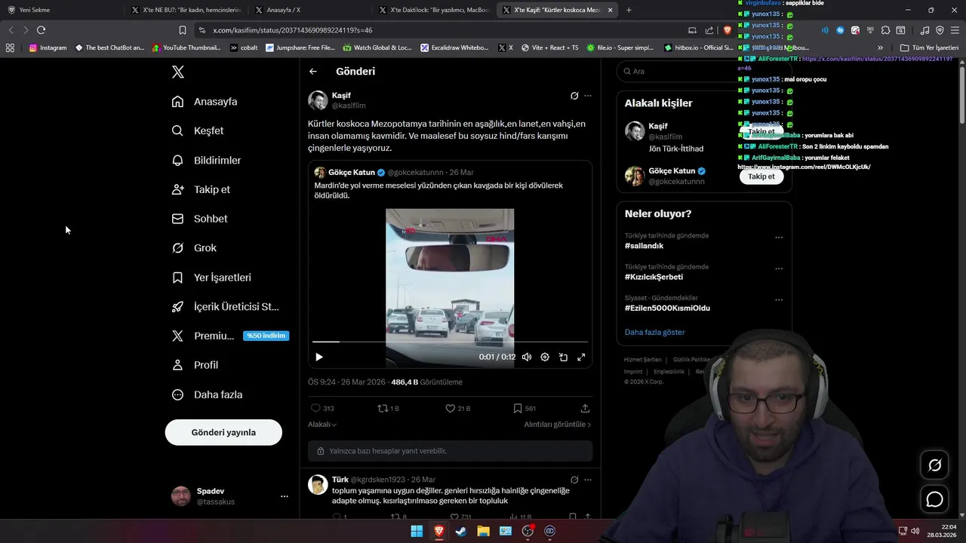Open a new browser tab
Viewport: 966px width, 543px height.
(x=629, y=10)
